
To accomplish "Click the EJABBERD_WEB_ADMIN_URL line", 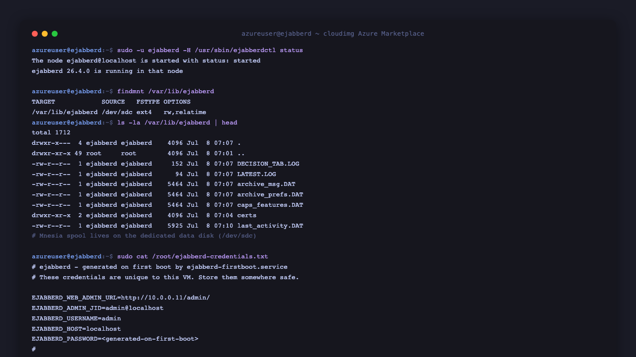I will [x=121, y=297].
